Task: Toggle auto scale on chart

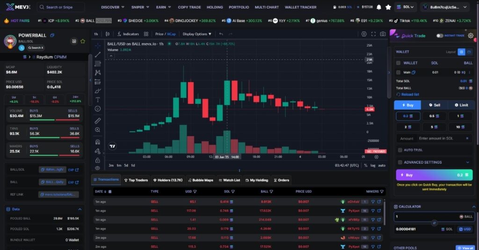Action: (382, 166)
